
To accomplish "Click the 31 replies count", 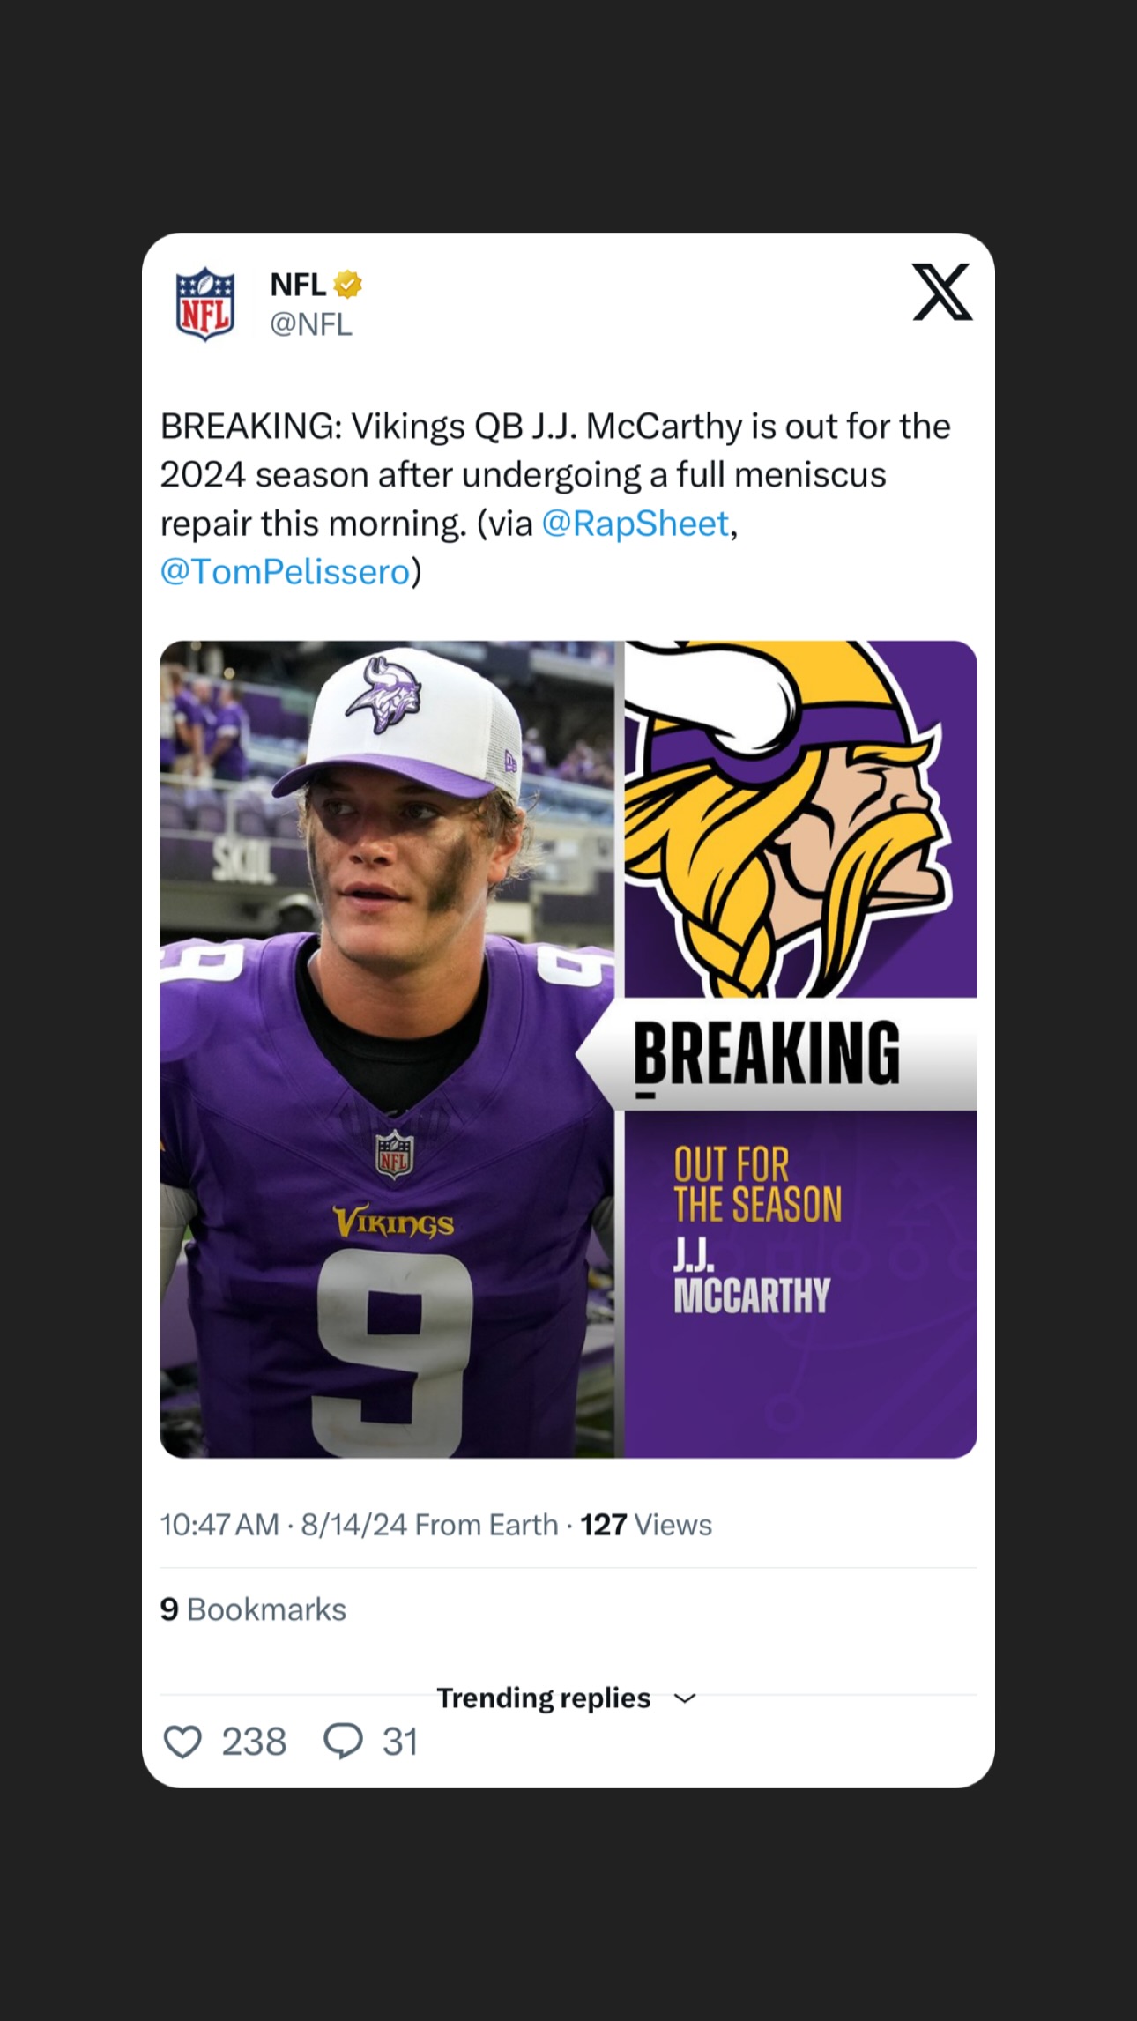I will tap(400, 1742).
